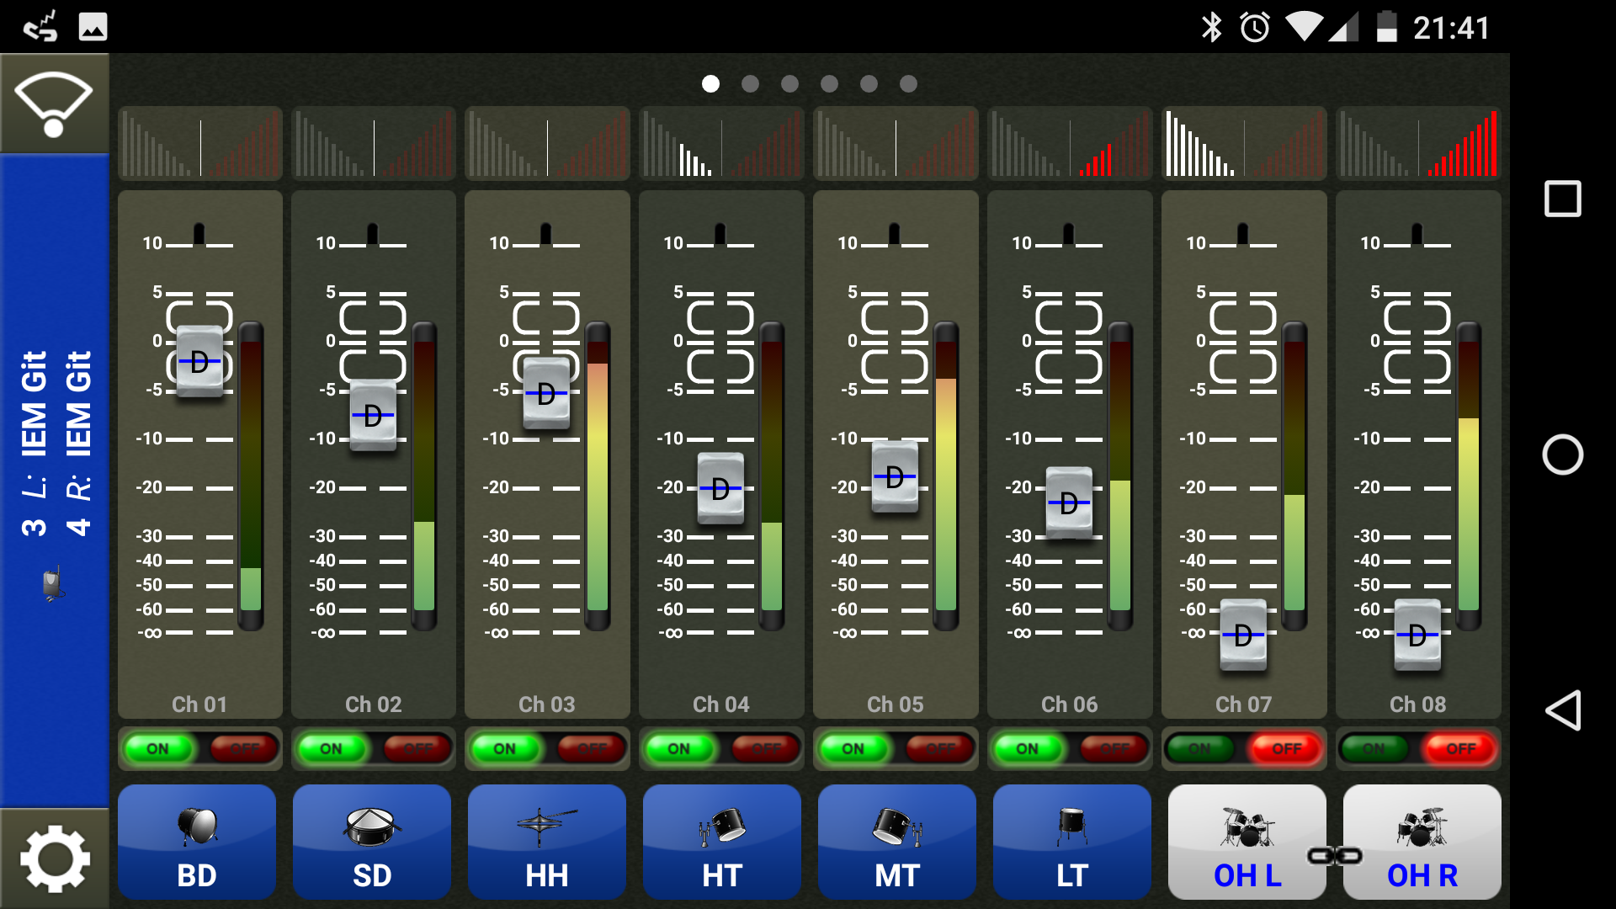Select the SD snare drum channel button
1616x909 pixels.
pyautogui.click(x=372, y=843)
